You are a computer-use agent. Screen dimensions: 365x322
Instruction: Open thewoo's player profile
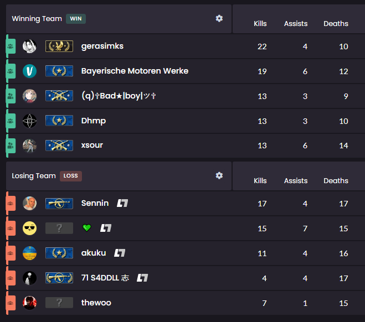pos(96,303)
